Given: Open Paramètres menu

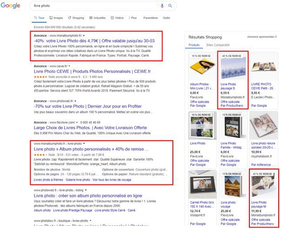Looking at the screenshot, I should point(150,18).
